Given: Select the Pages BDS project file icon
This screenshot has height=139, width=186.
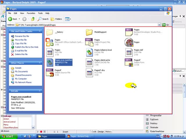Looking at the screenshot, I should 129,32.
